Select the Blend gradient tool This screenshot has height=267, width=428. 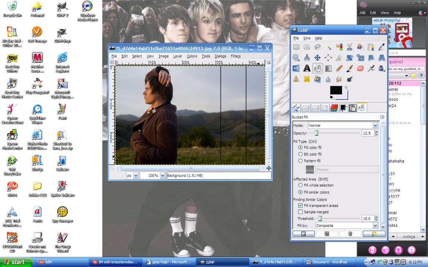[329, 68]
